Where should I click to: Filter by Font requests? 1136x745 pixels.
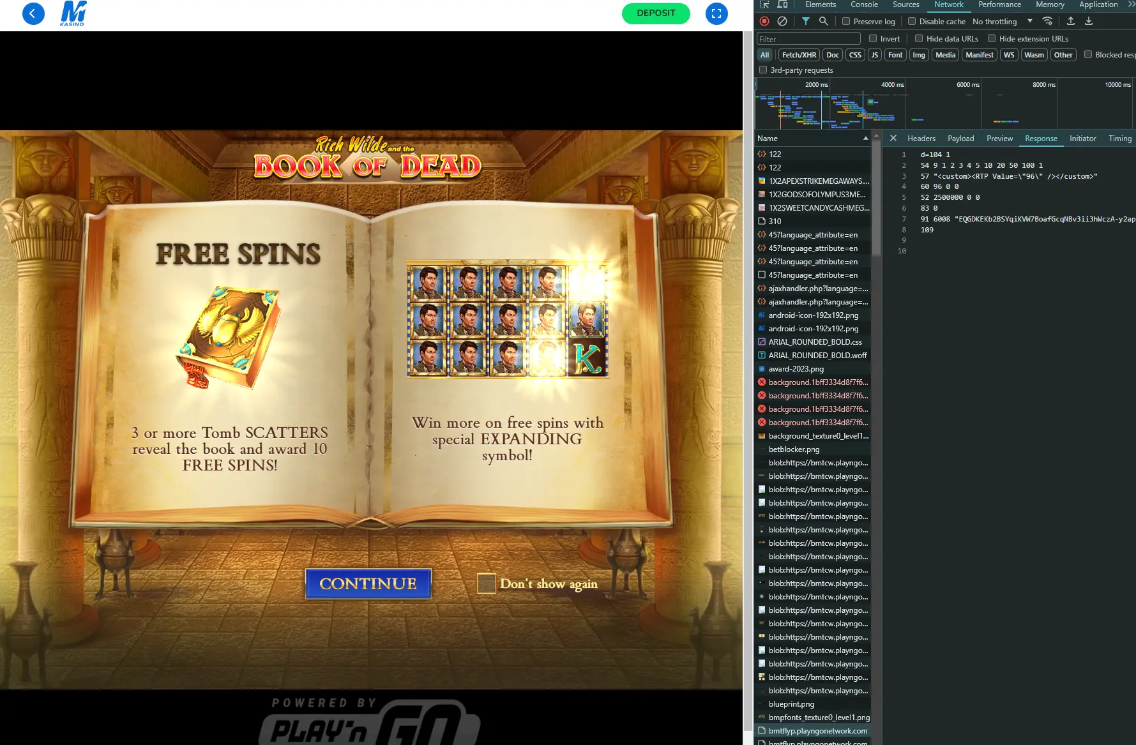pos(895,54)
